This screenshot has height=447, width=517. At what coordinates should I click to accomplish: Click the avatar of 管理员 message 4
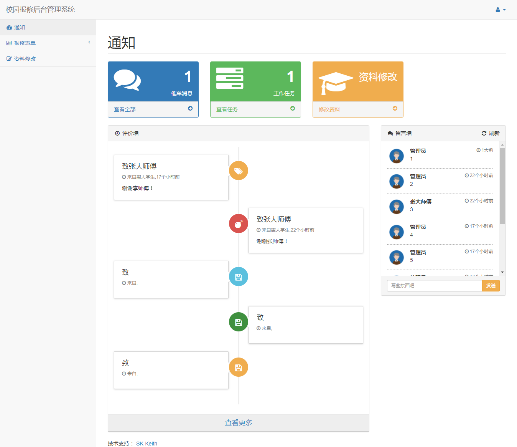(397, 232)
